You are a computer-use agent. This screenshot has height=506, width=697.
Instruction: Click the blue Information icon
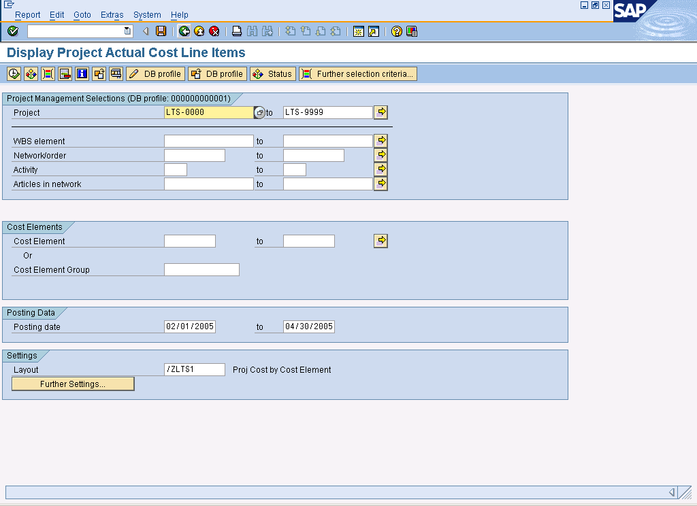[x=82, y=73]
